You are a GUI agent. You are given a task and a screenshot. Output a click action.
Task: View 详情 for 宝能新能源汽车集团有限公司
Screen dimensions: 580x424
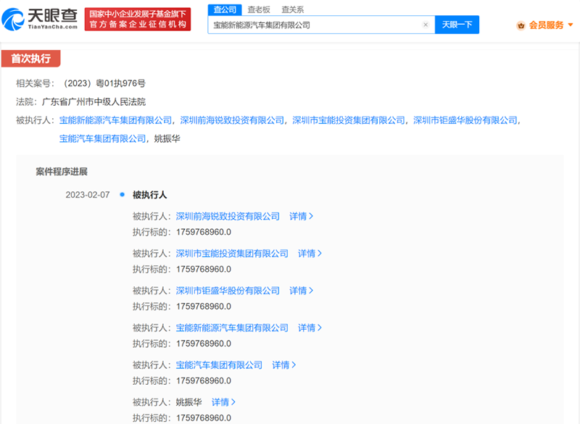point(310,328)
